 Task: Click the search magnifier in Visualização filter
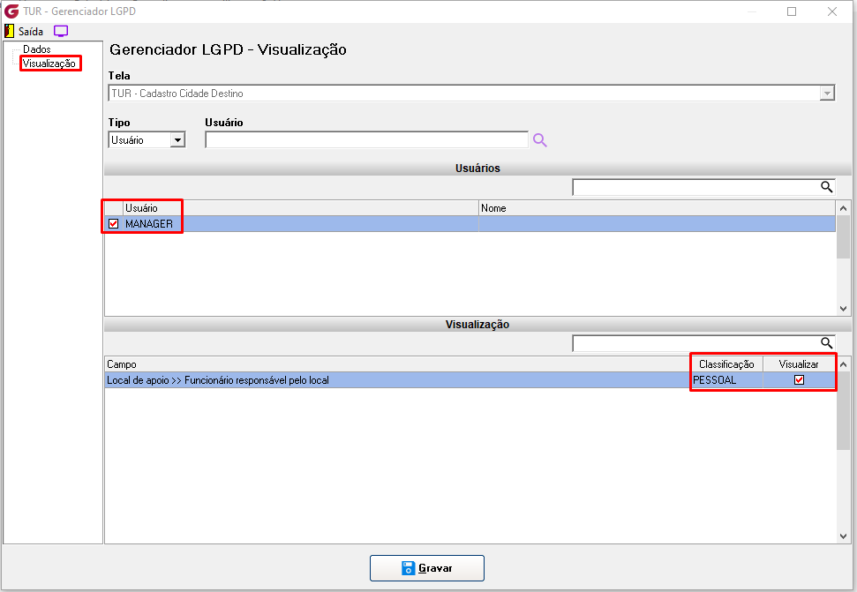click(826, 343)
